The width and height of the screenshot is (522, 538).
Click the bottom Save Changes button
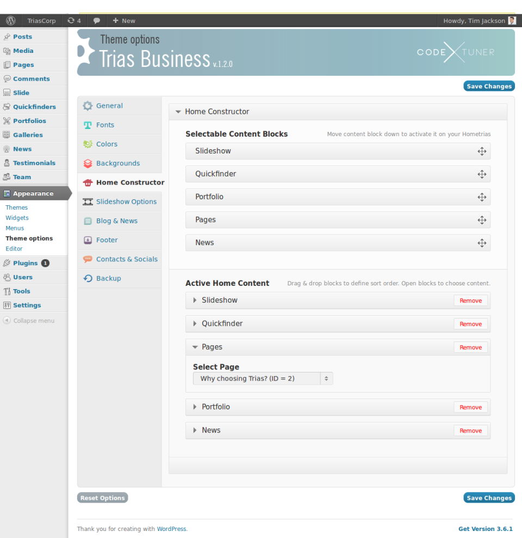489,498
